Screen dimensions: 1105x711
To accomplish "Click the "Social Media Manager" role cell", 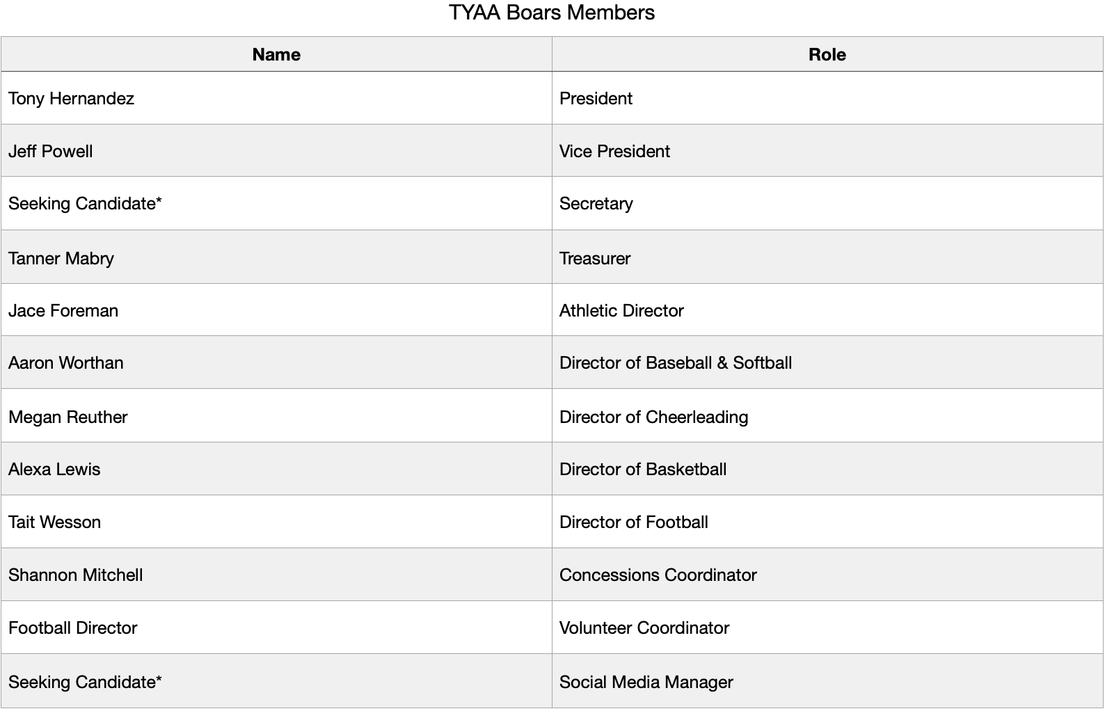I will 646,682.
